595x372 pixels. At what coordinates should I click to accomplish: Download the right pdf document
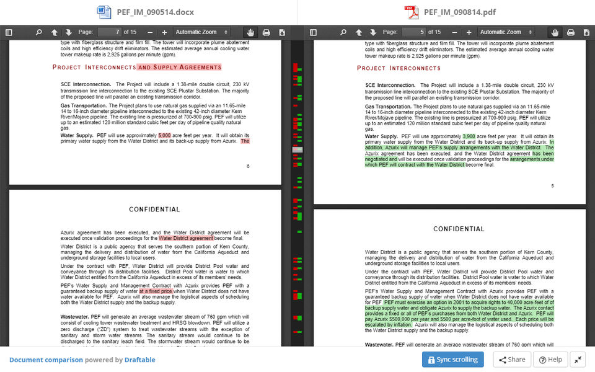pos(586,33)
